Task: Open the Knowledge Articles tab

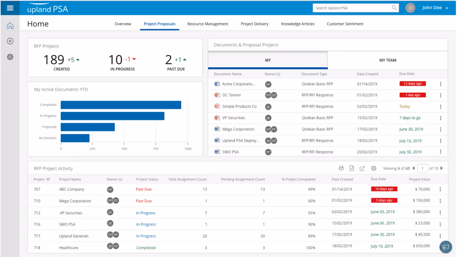Action: tap(298, 24)
